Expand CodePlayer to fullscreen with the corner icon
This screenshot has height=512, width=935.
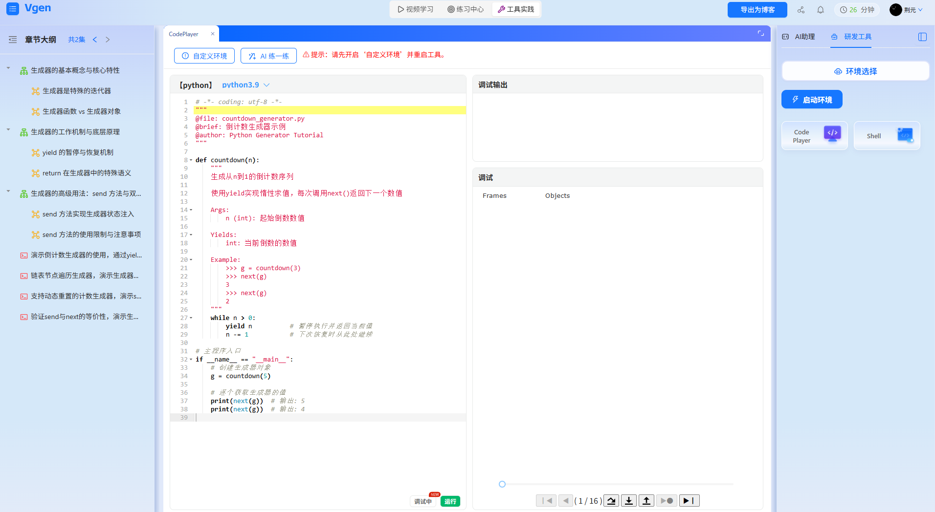click(x=761, y=34)
